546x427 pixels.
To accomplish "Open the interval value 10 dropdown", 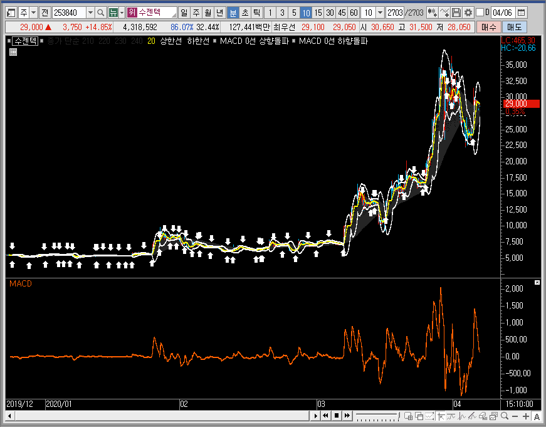I will click(x=381, y=13).
